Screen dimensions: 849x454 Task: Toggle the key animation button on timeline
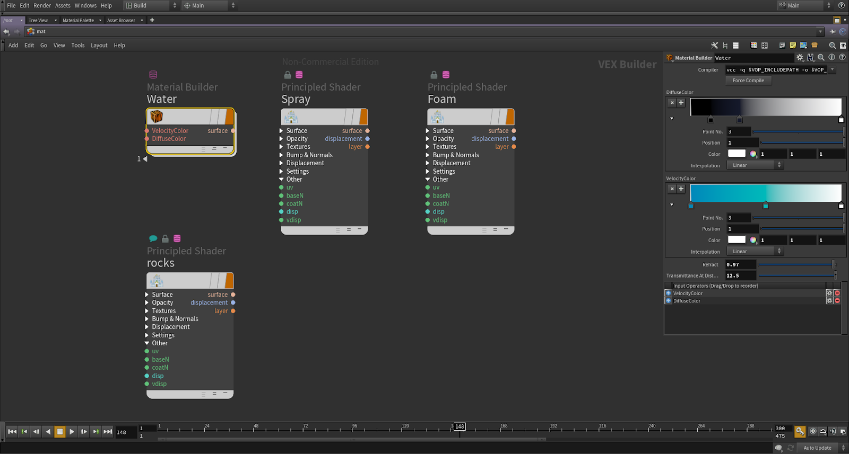800,432
